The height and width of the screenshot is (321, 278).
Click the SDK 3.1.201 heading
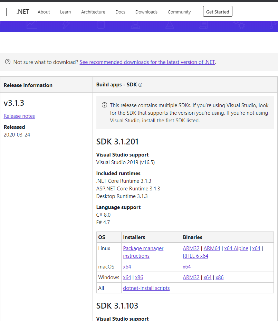pyautogui.click(x=117, y=142)
